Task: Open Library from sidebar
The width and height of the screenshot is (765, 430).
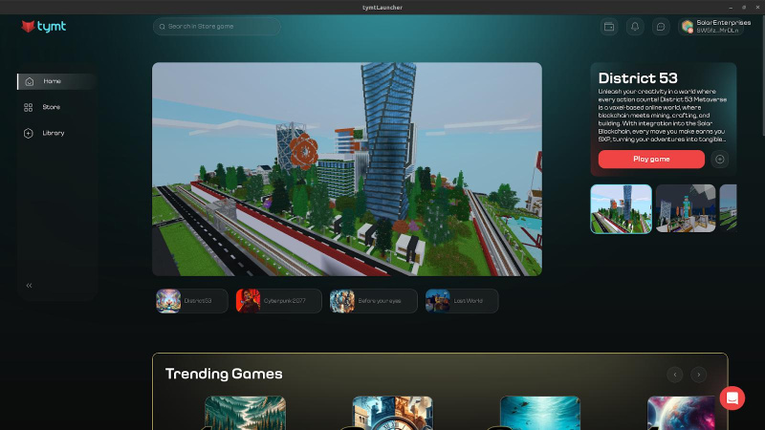Action: pyautogui.click(x=53, y=133)
